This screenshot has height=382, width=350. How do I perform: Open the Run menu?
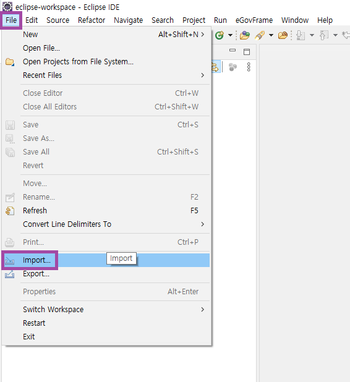(x=220, y=20)
